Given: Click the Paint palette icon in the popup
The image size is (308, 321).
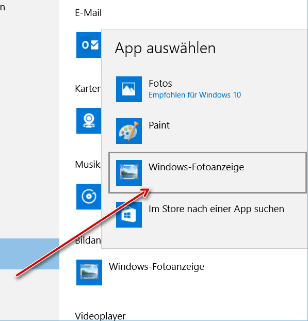Looking at the screenshot, I should point(129,131).
